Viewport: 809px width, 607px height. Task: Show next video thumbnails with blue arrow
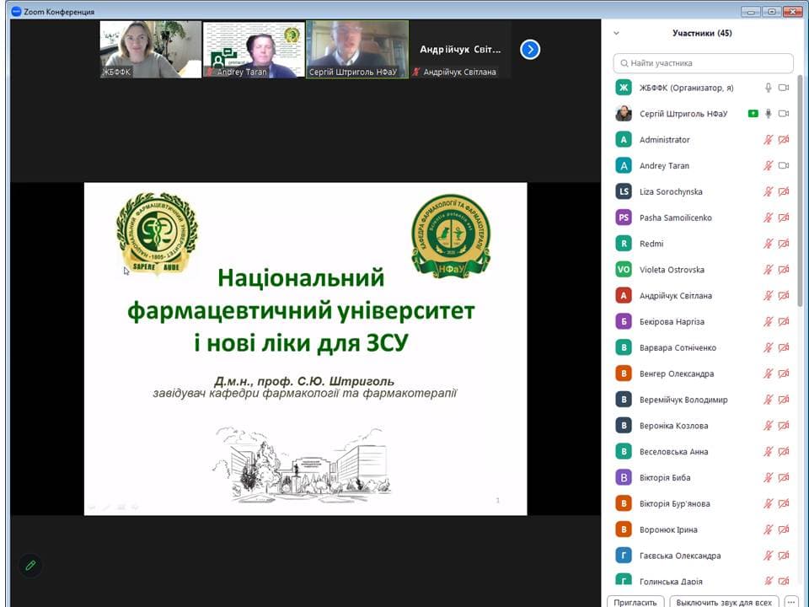tap(530, 50)
